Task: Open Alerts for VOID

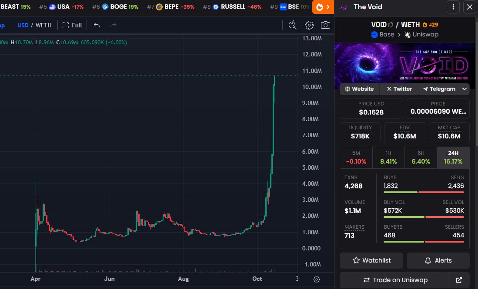Action: tap(438, 260)
